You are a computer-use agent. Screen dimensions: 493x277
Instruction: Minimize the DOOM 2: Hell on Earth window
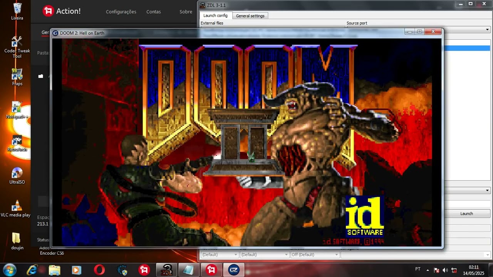coord(410,32)
